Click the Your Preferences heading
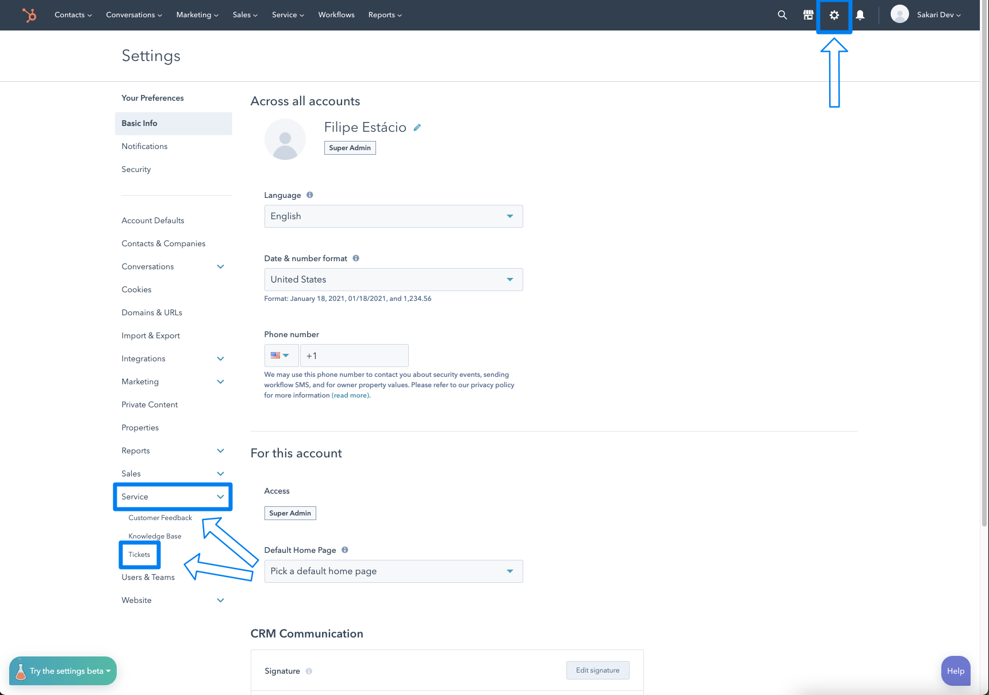The image size is (989, 695). coord(152,98)
